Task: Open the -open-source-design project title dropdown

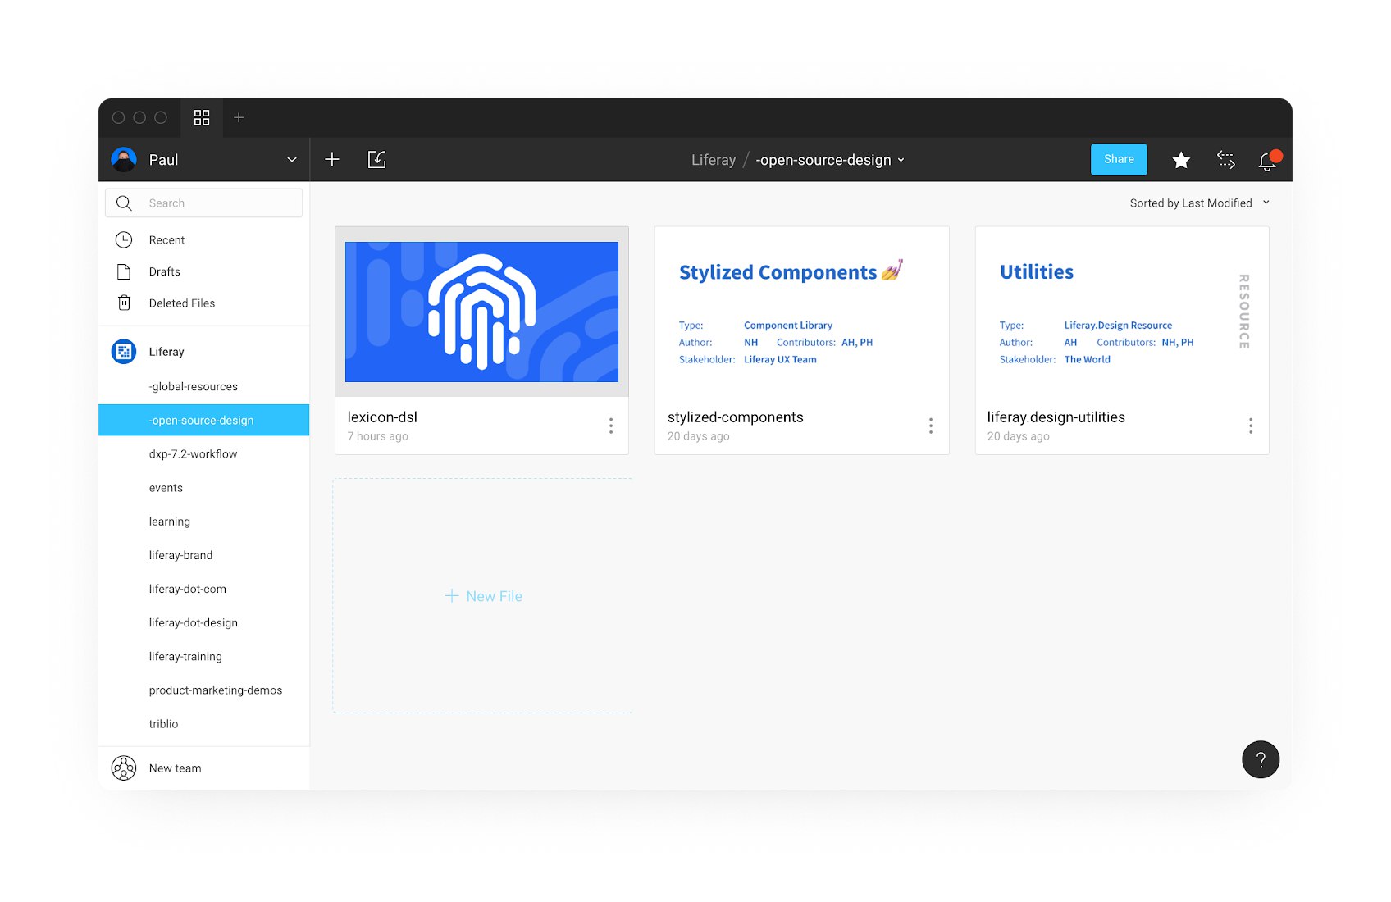Action: tap(830, 160)
